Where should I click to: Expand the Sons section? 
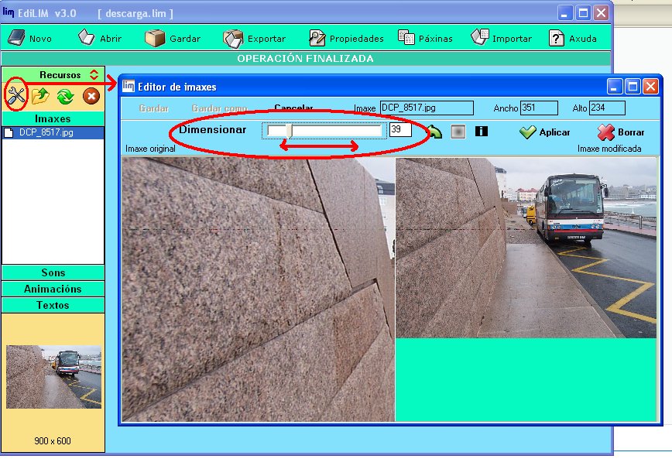click(53, 272)
